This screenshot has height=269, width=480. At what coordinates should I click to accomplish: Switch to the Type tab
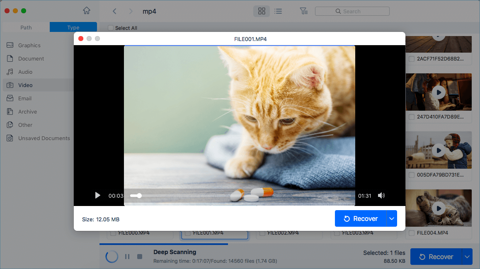click(x=73, y=27)
